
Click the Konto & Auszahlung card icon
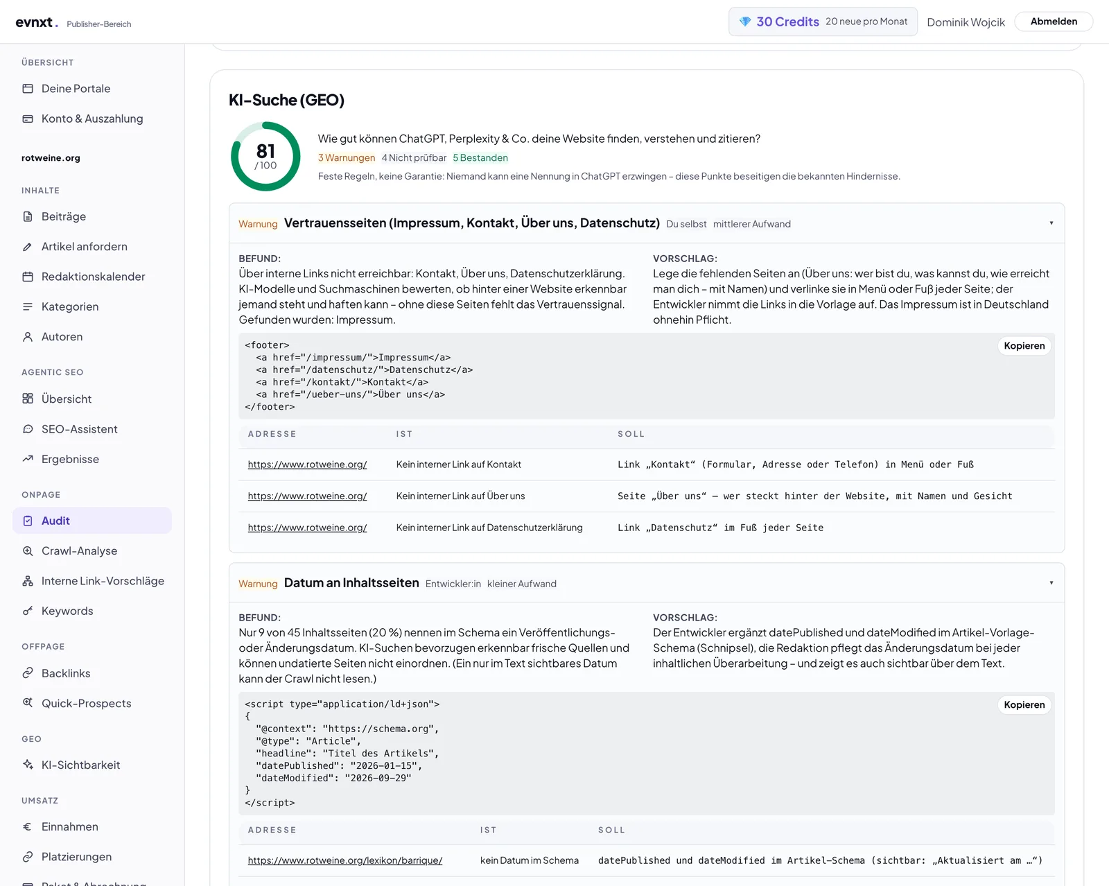[x=28, y=119]
